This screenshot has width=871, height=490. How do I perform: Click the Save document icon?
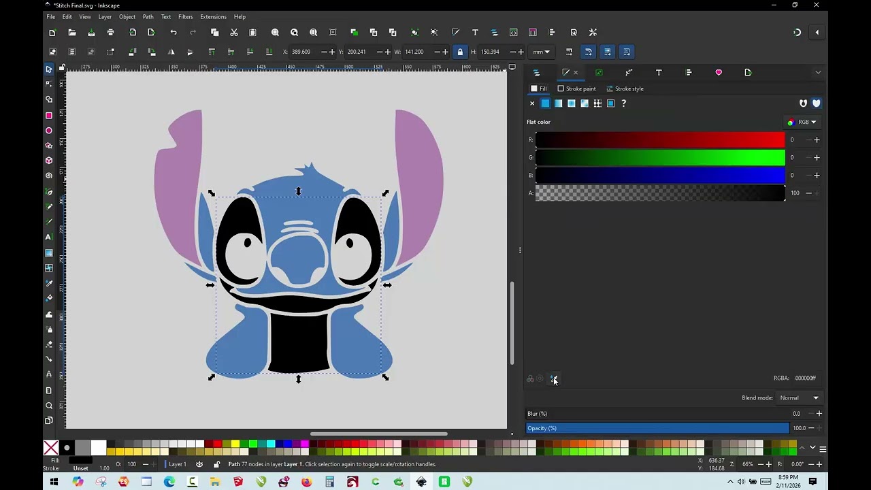(91, 33)
